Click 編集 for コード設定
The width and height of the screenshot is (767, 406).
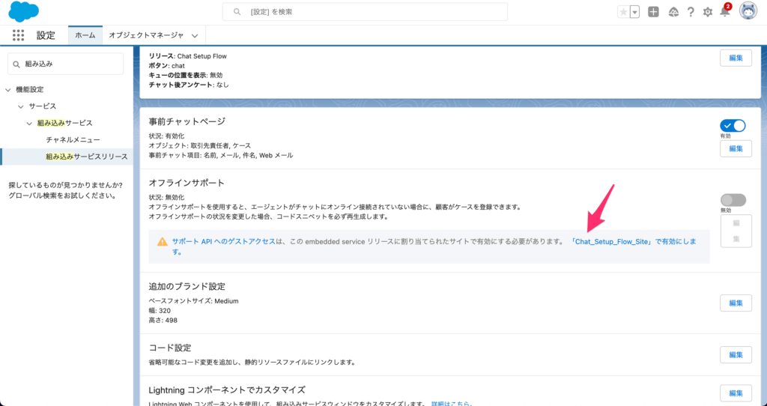point(736,354)
